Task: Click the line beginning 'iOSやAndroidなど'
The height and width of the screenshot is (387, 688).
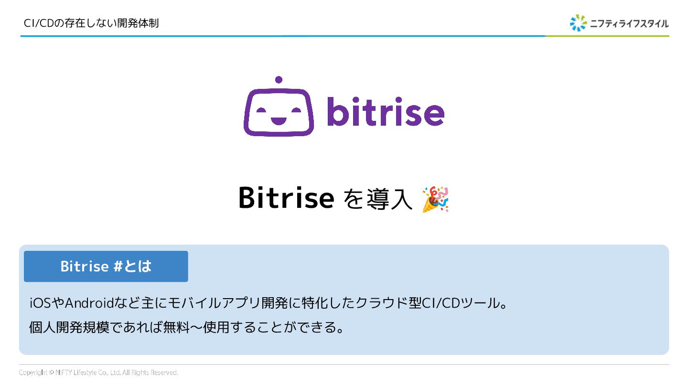Action: point(268,303)
